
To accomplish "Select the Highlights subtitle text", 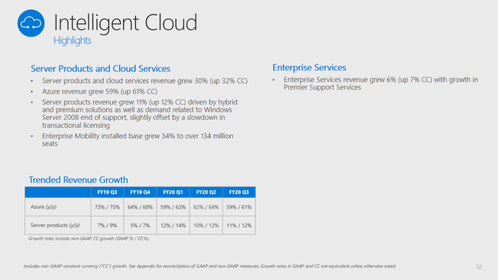I will (x=72, y=41).
